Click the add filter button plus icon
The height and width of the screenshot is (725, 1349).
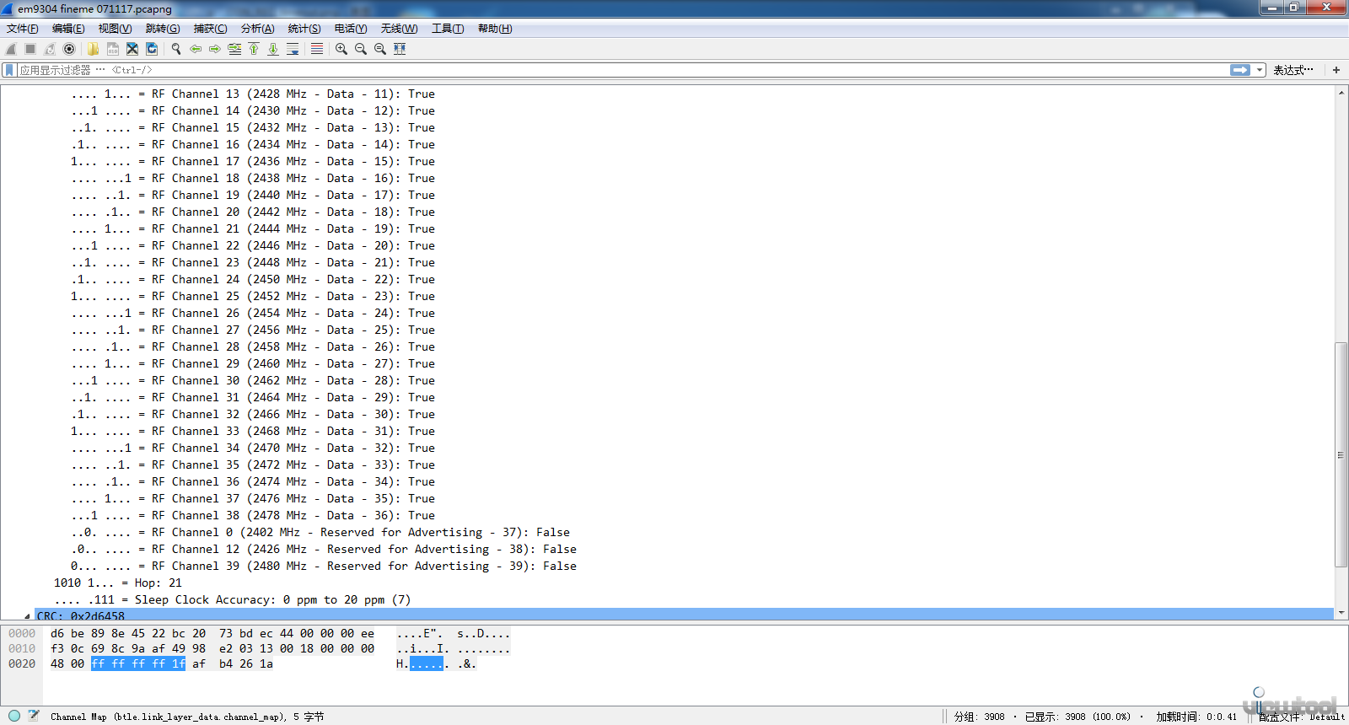[1336, 70]
